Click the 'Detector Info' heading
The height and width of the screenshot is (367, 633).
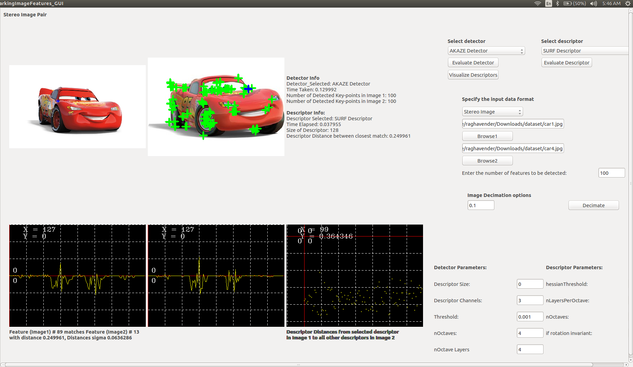(x=303, y=78)
